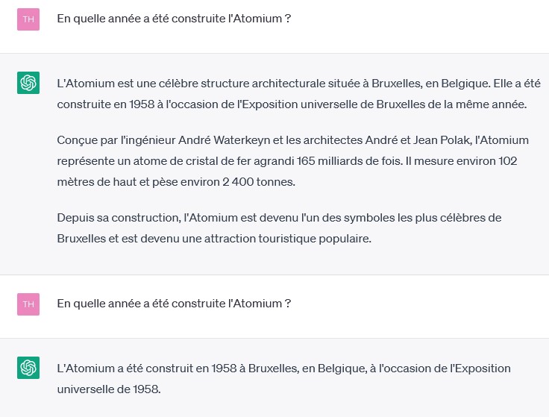
Task: Click the ChatGPT logo beside the long answer
Action: pyautogui.click(x=28, y=83)
